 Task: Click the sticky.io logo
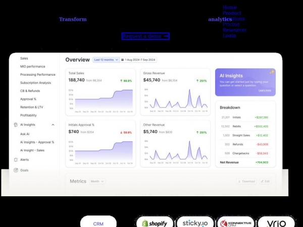[195, 223]
